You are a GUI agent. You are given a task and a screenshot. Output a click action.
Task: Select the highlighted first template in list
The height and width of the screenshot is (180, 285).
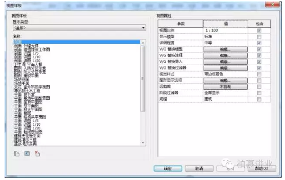pos(77,42)
